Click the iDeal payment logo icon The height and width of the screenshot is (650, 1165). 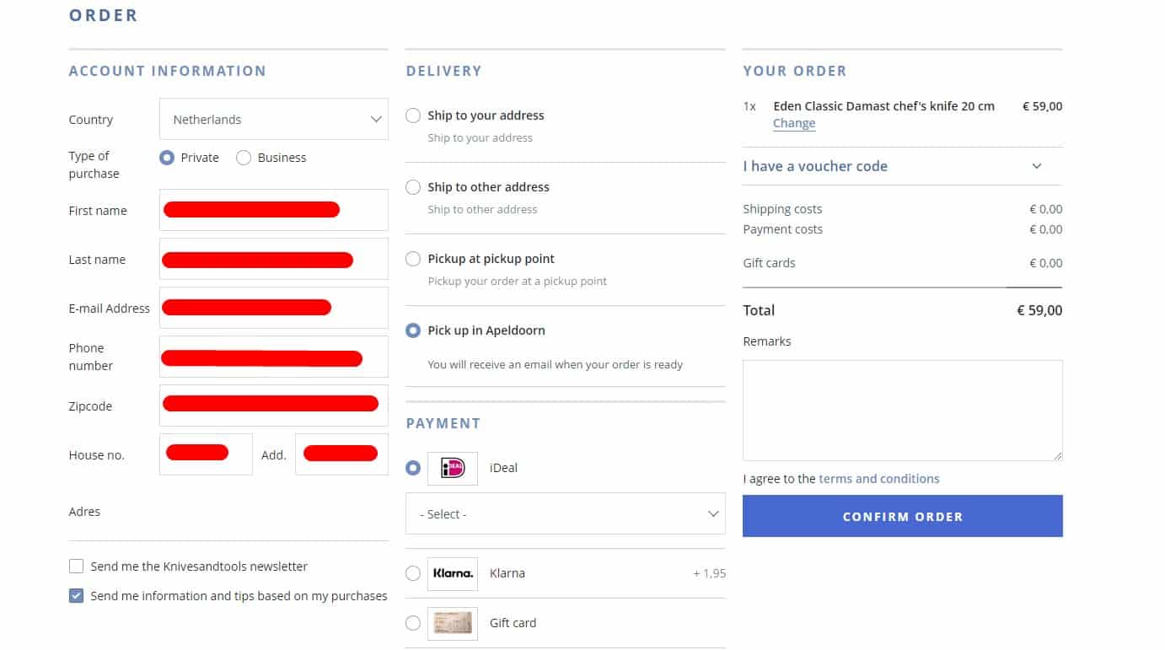(x=453, y=468)
